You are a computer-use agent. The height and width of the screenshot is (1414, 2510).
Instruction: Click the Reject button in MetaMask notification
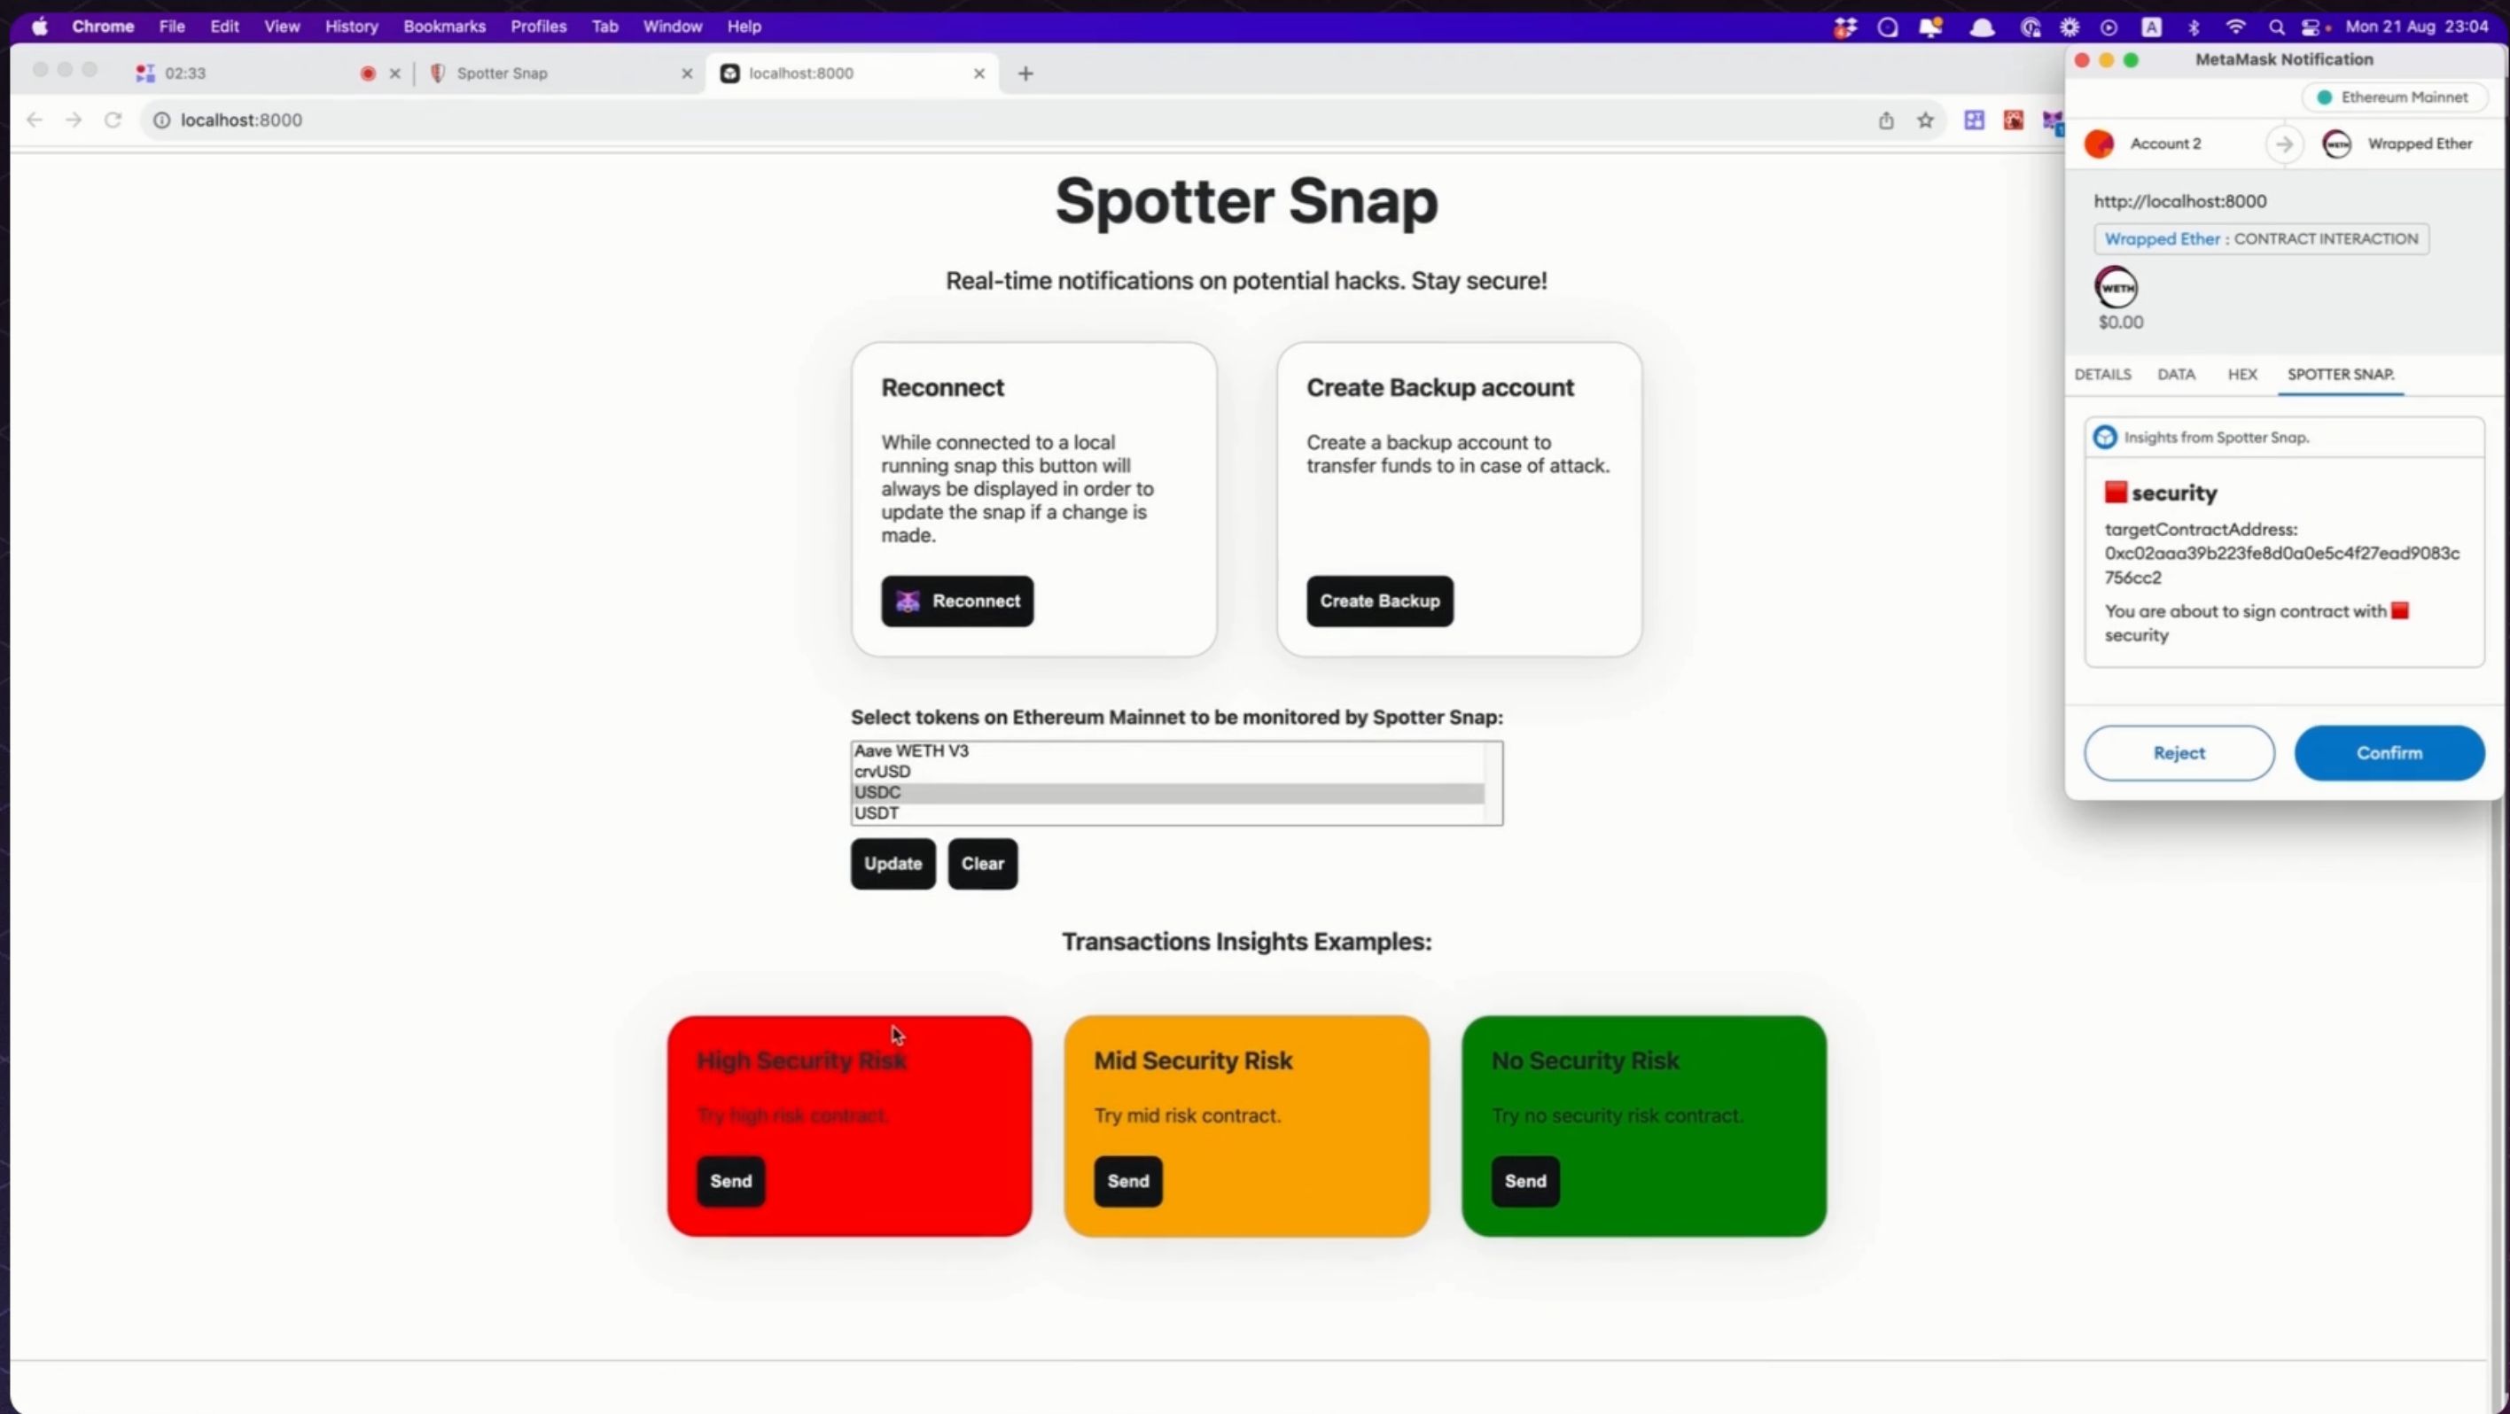pyautogui.click(x=2179, y=751)
